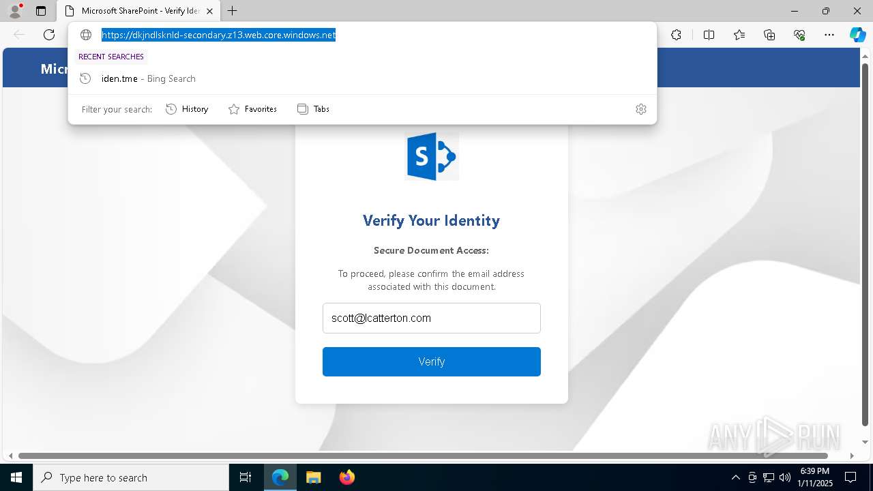Close the Microsoft SharePoint tab
873x491 pixels.
209,11
